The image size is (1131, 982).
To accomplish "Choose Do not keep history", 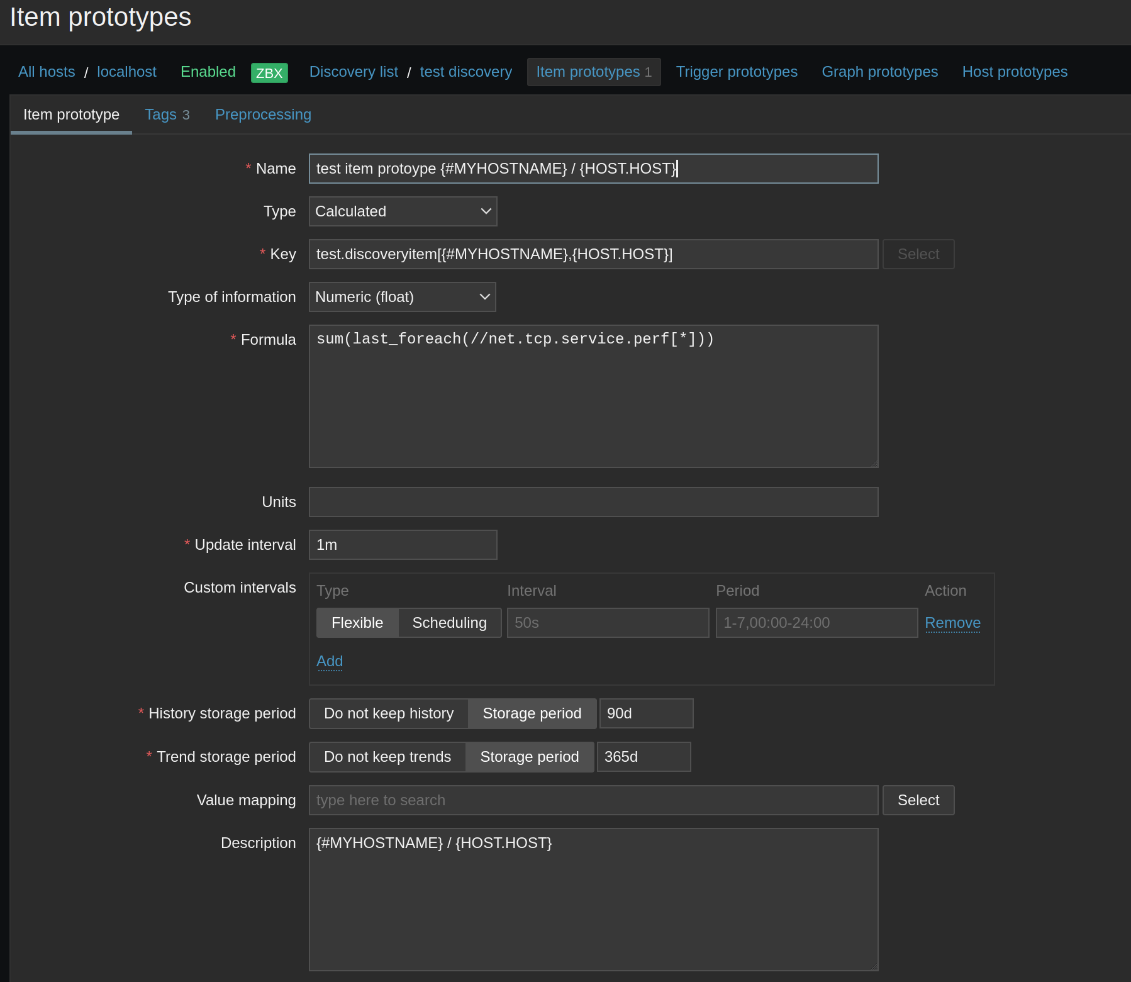I will tap(389, 713).
